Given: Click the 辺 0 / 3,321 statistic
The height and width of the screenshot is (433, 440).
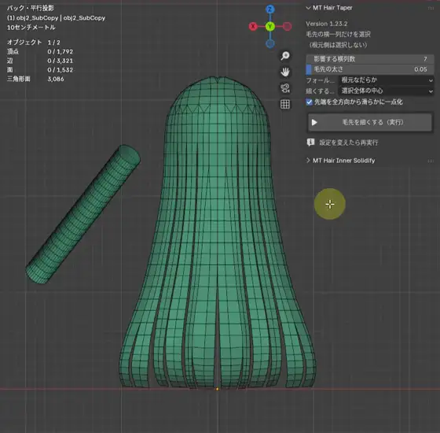Looking at the screenshot, I should click(40, 61).
